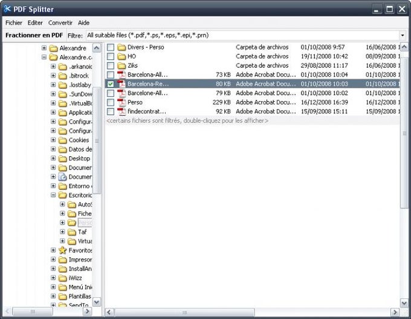
Task: Open the Convertir menu
Action: tap(60, 23)
